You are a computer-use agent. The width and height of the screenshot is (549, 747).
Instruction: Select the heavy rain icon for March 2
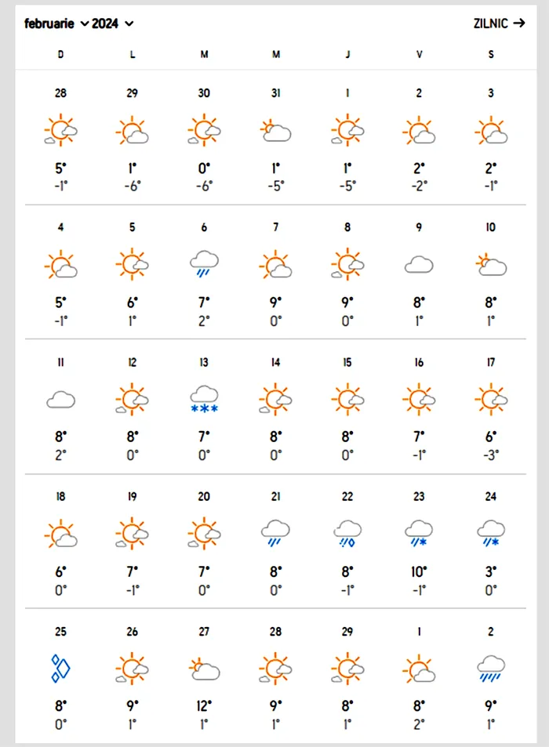(x=491, y=669)
